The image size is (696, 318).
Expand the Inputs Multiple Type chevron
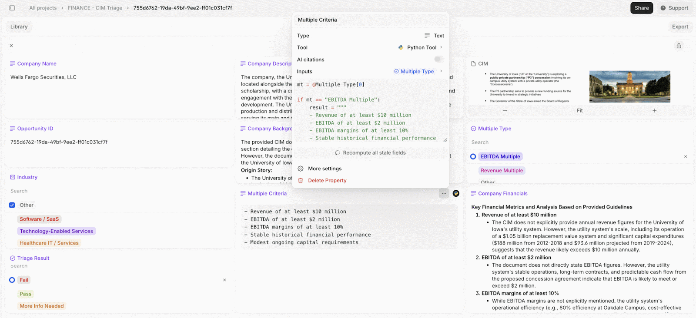(x=441, y=71)
